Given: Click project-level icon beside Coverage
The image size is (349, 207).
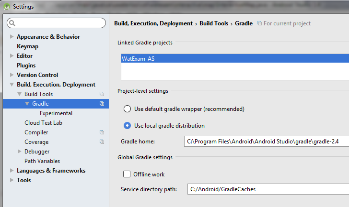Looking at the screenshot, I should (x=102, y=142).
